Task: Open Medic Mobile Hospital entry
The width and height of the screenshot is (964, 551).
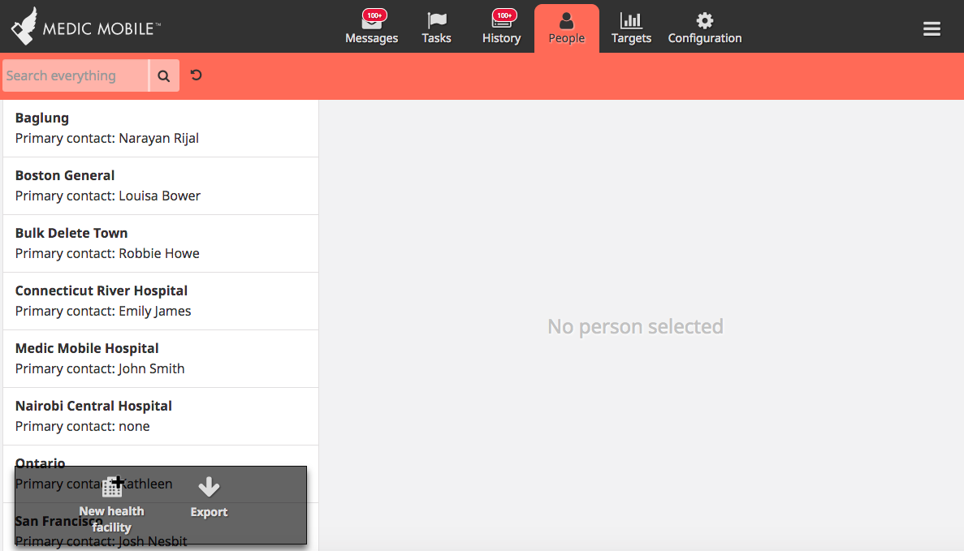Action: pos(161,359)
